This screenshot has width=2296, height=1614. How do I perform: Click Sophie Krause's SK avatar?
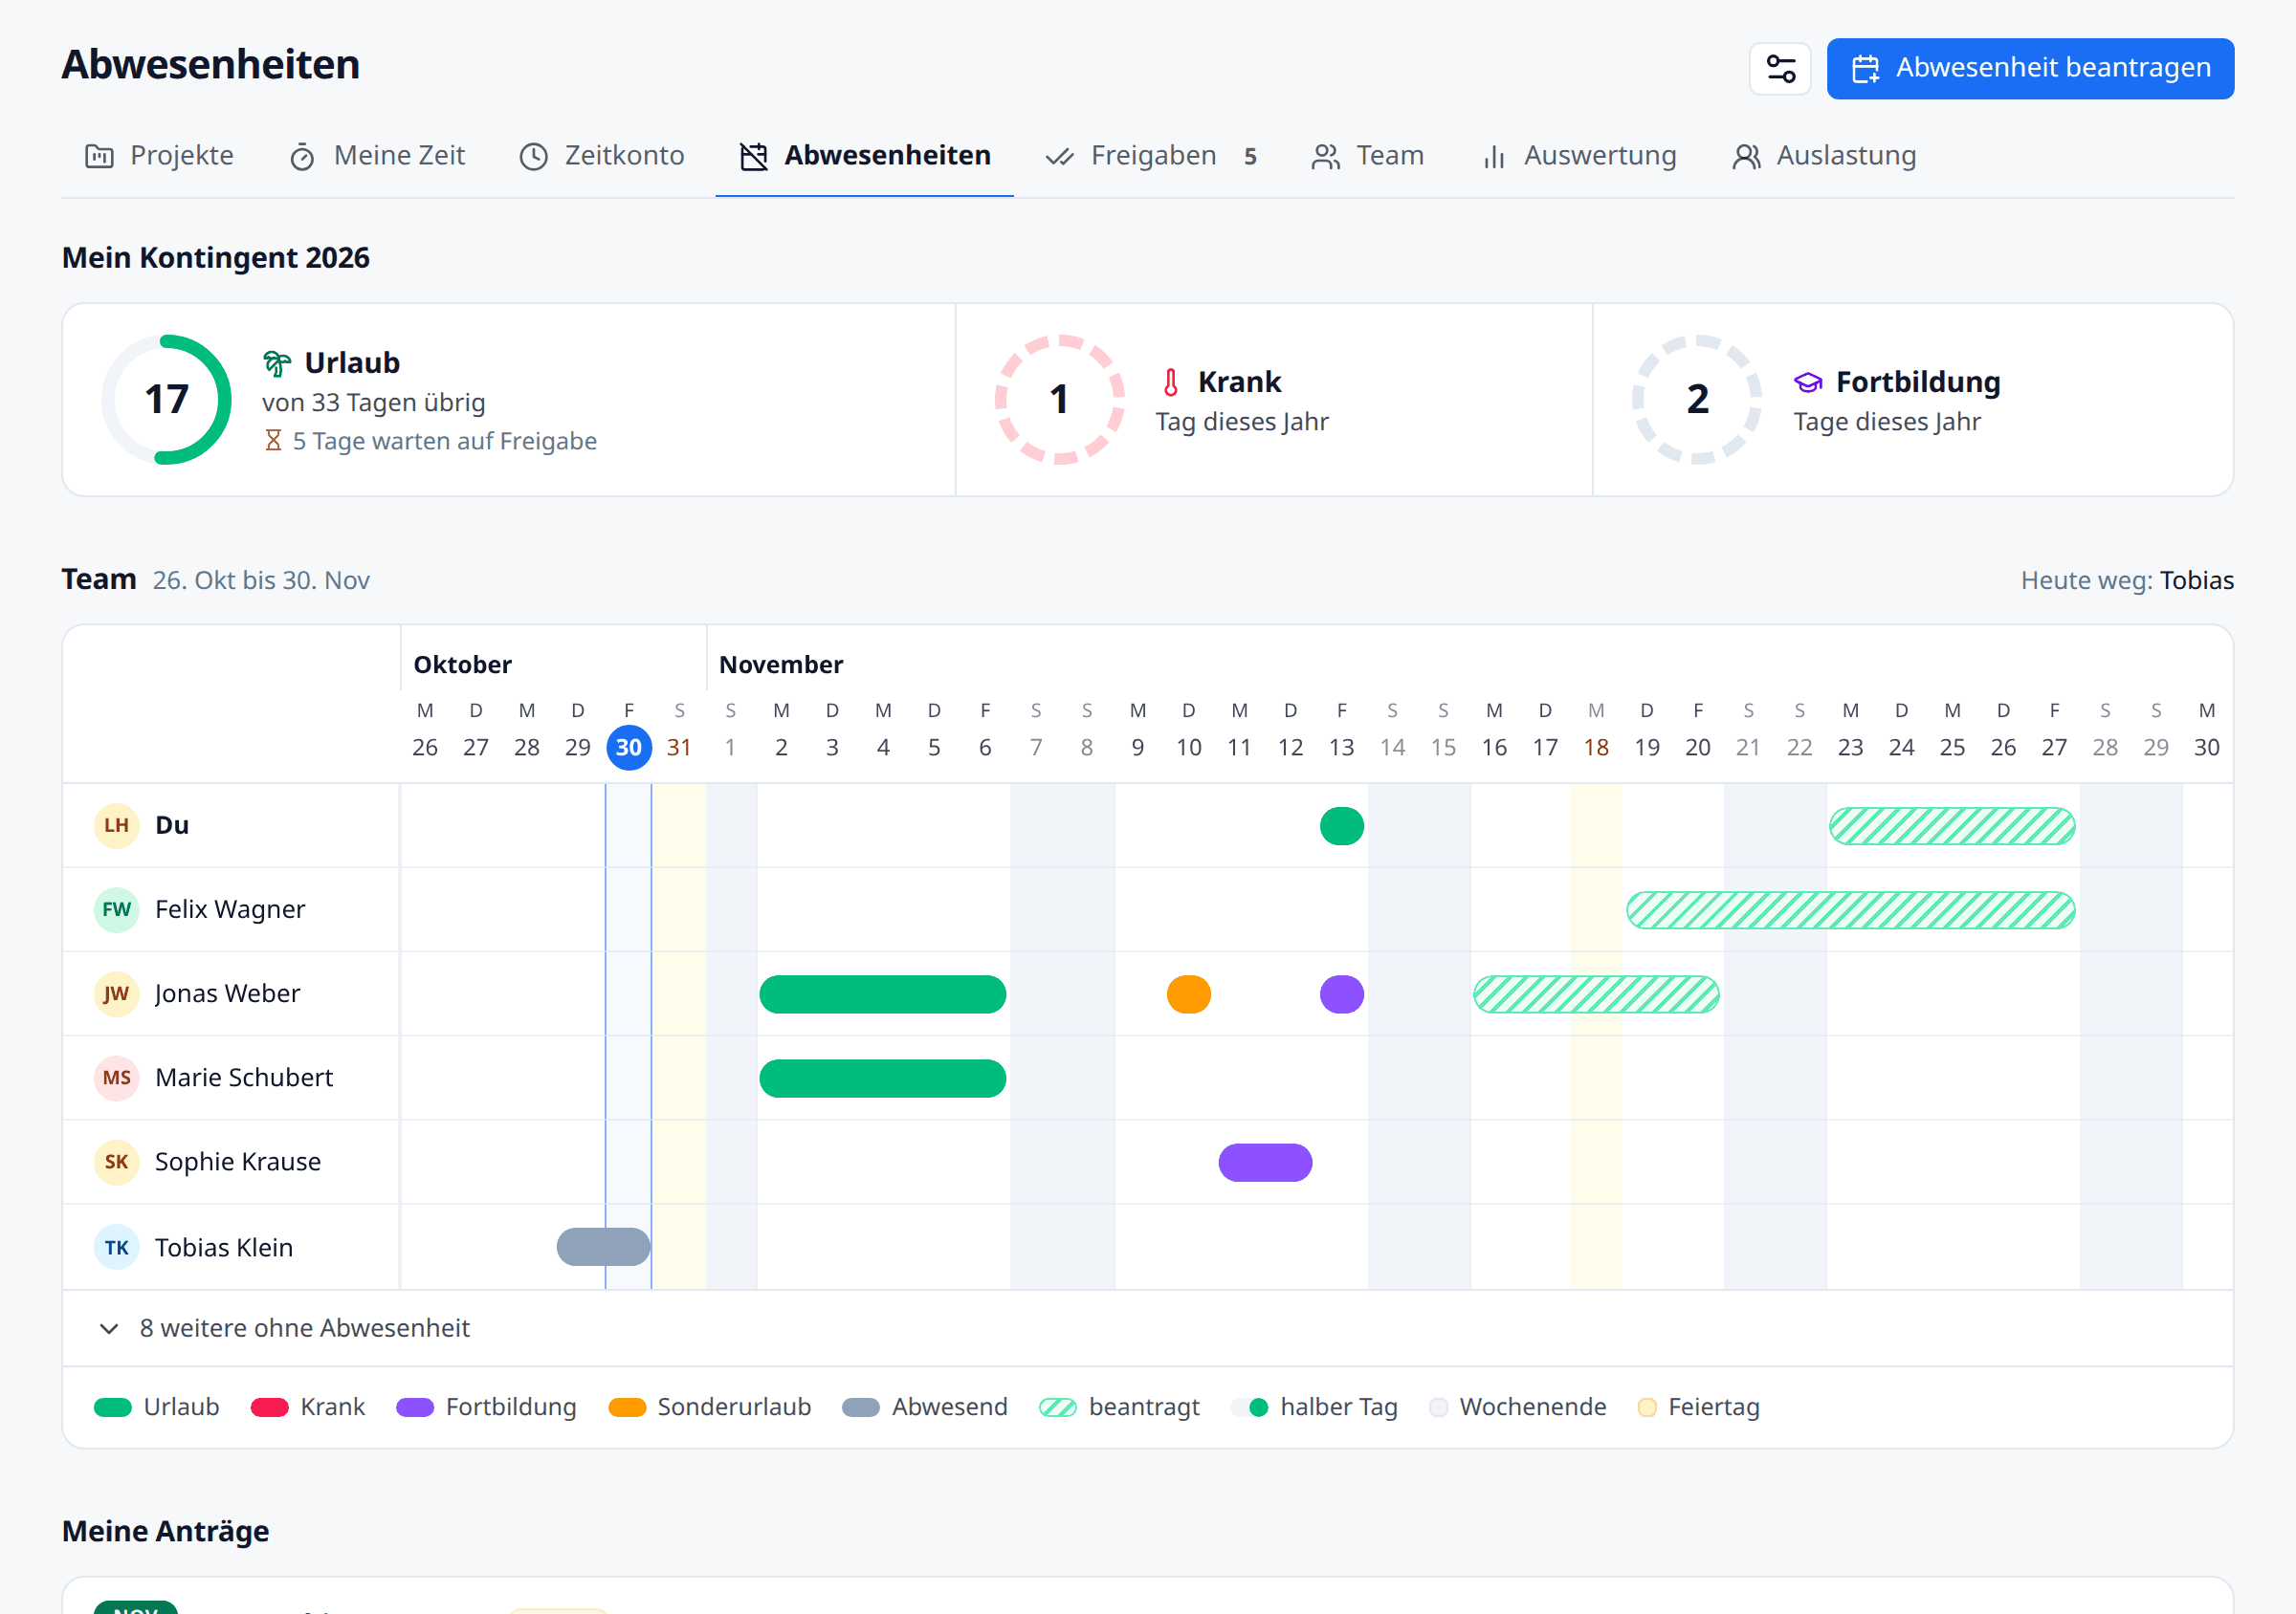pyautogui.click(x=116, y=1162)
